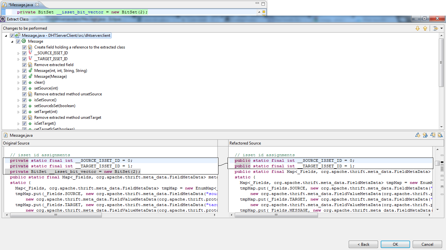Select the Previous Change up arrow icon
The width and height of the screenshot is (446, 250).
tap(425, 28)
